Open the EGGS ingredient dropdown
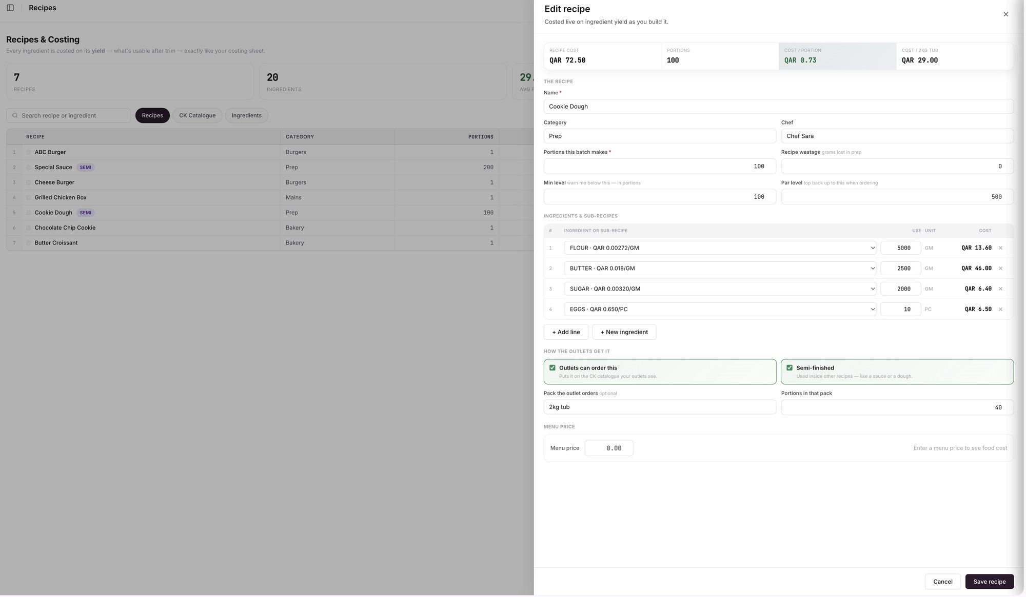The height and width of the screenshot is (597, 1026). point(720,310)
